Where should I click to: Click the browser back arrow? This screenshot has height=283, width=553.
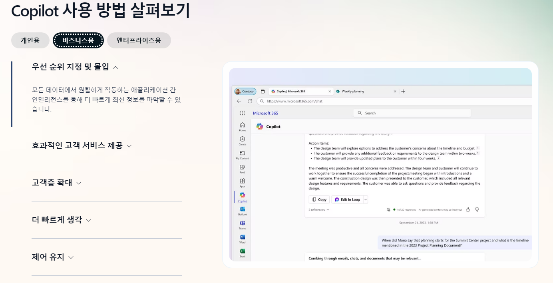(239, 101)
